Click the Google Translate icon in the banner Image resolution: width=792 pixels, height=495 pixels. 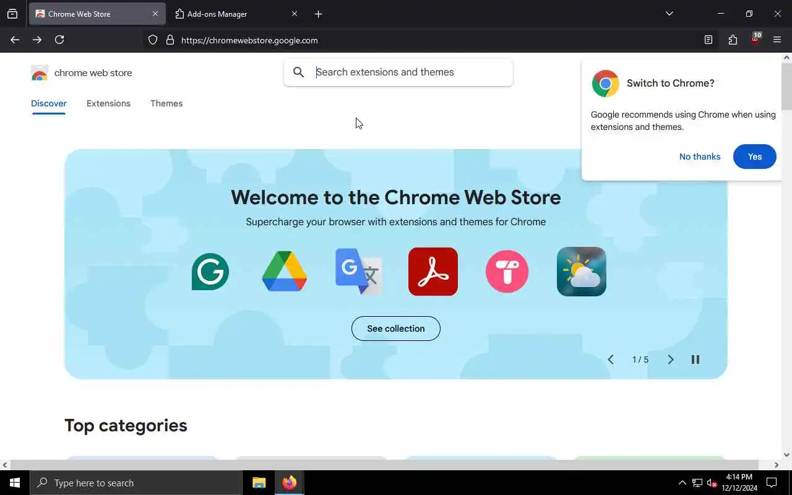pyautogui.click(x=359, y=272)
